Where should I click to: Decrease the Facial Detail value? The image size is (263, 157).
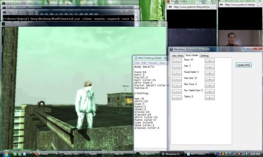[177, 73]
